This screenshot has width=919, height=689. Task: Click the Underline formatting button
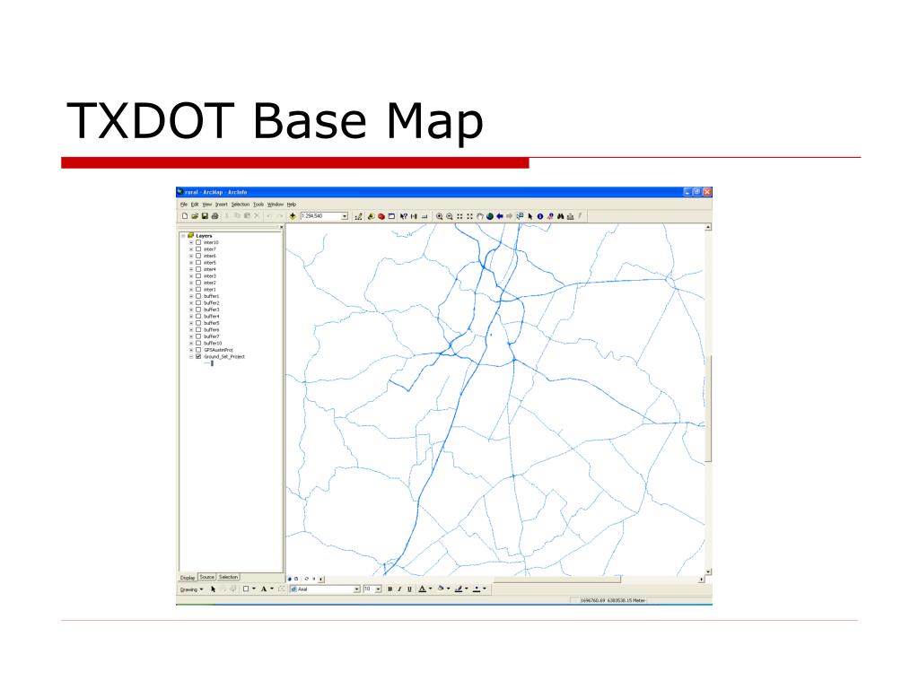coord(409,589)
